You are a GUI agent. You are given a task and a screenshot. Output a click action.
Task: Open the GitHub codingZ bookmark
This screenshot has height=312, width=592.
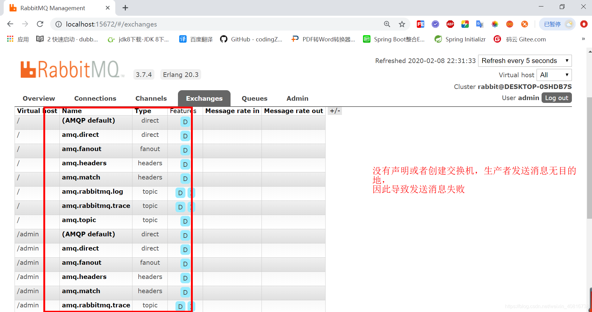tap(251, 39)
